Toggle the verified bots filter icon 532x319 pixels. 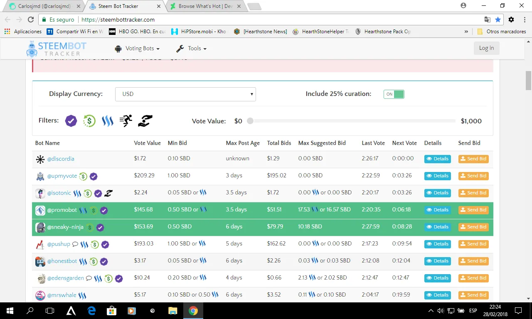71,121
